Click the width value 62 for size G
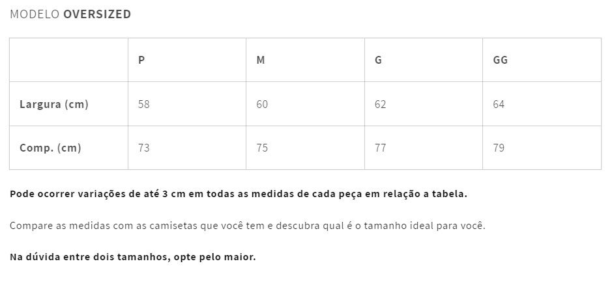This screenshot has width=614, height=283. 380,104
